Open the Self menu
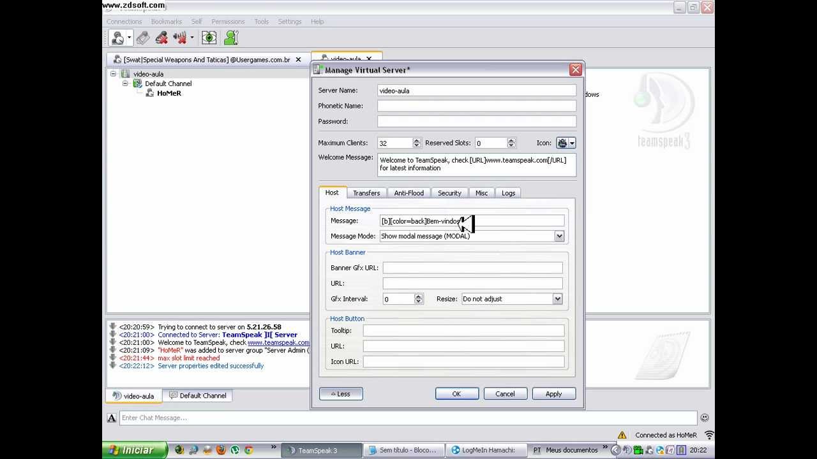817x459 pixels. click(x=197, y=22)
